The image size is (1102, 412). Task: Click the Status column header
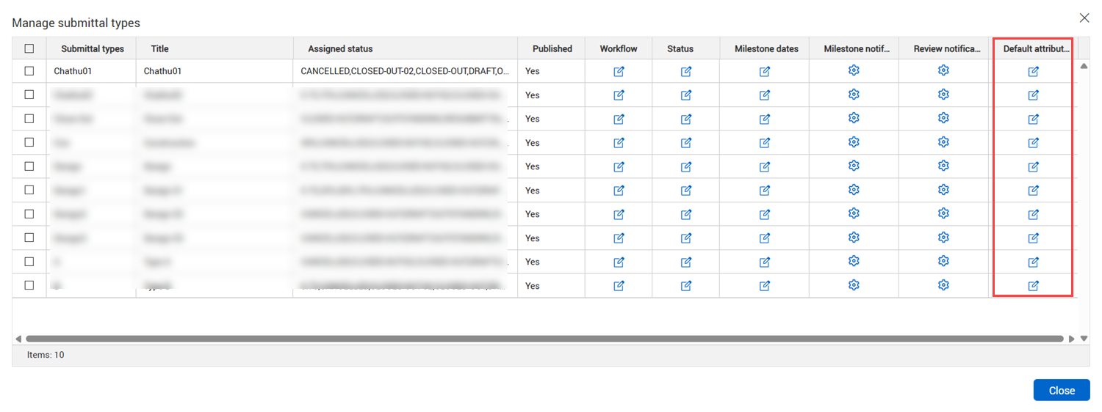coord(680,48)
